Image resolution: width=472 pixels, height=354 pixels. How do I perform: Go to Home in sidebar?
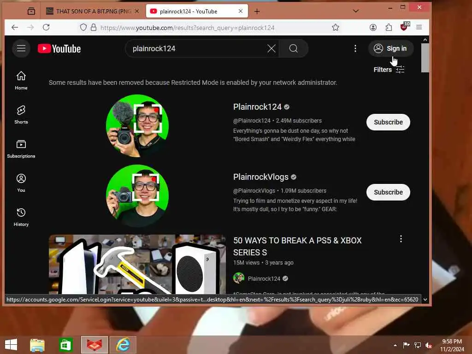click(x=21, y=80)
